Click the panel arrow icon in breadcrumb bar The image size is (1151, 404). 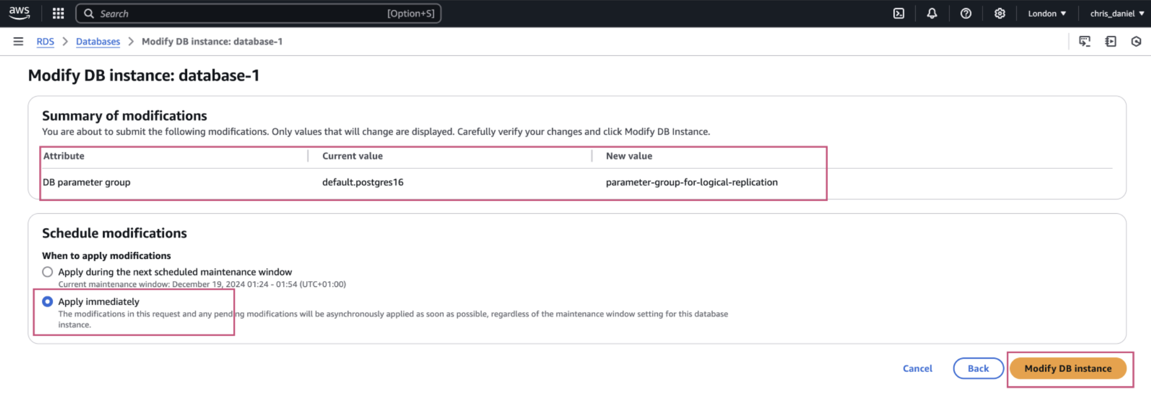pyautogui.click(x=1110, y=41)
